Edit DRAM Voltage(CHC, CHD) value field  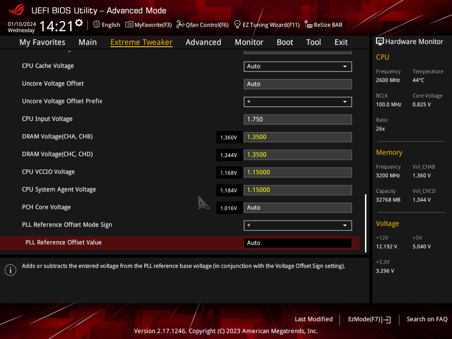tap(298, 154)
